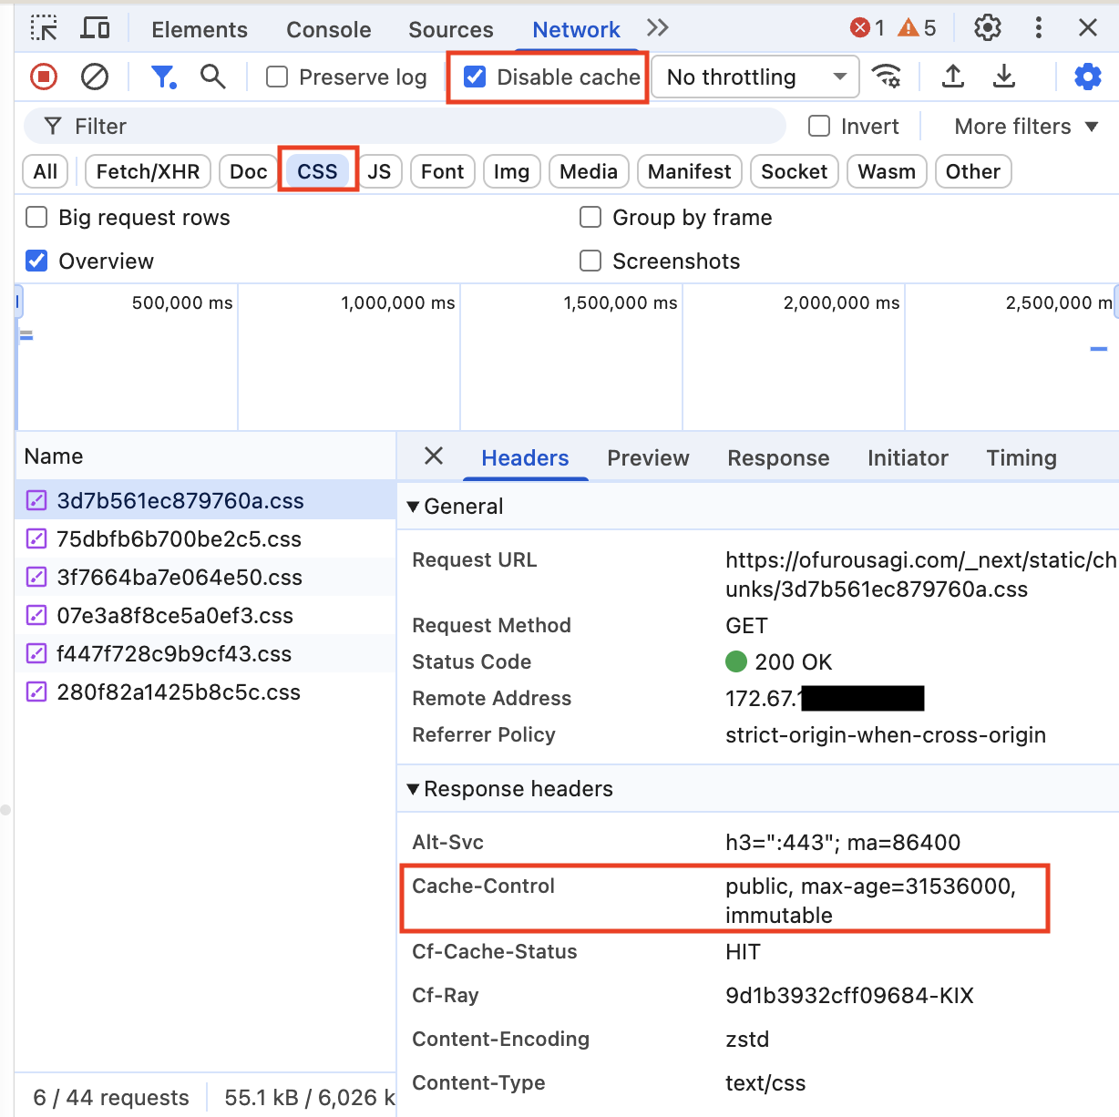The width and height of the screenshot is (1119, 1117).
Task: Open the network settings gear
Action: pyautogui.click(x=1087, y=77)
